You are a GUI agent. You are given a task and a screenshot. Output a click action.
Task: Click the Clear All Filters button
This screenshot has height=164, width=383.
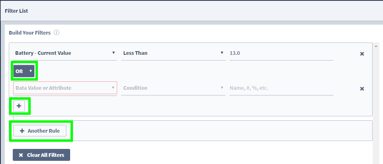click(41, 155)
